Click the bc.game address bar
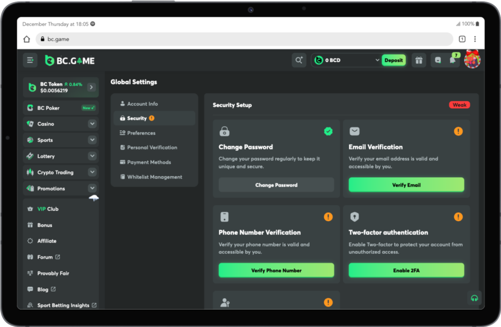This screenshot has height=327, width=501. 245,39
